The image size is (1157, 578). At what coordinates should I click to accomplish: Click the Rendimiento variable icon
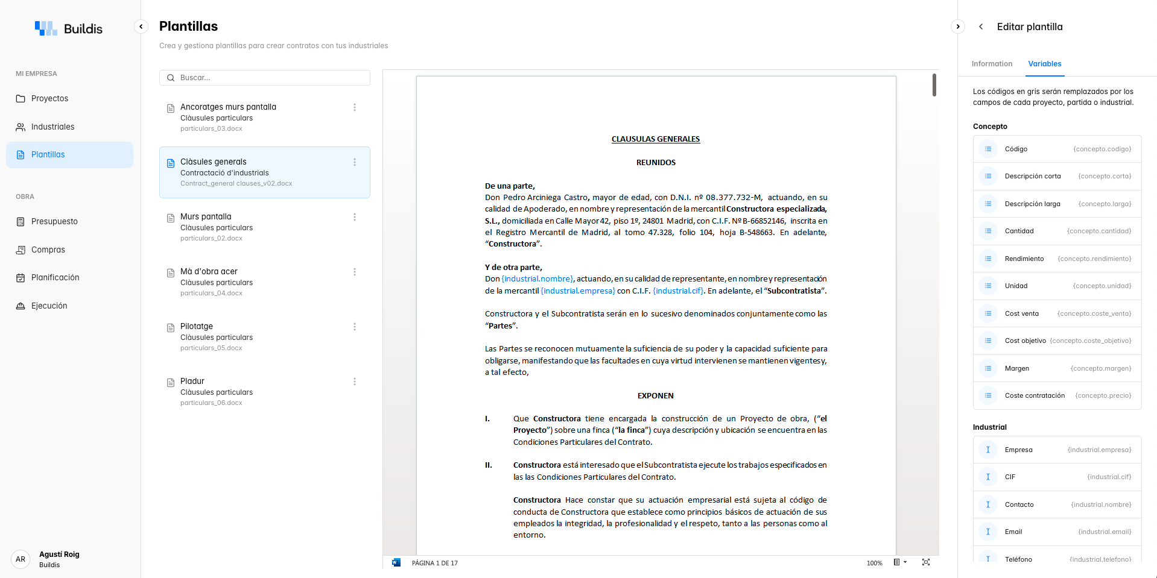(x=988, y=259)
